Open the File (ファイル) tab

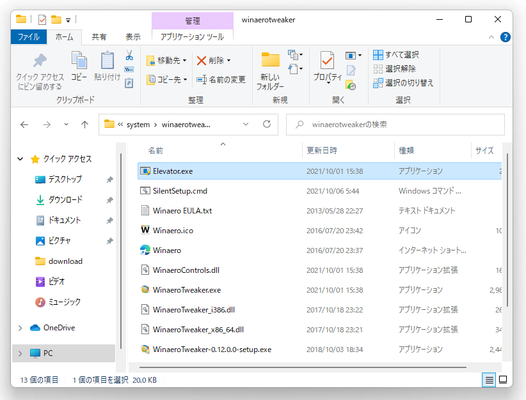pos(29,37)
